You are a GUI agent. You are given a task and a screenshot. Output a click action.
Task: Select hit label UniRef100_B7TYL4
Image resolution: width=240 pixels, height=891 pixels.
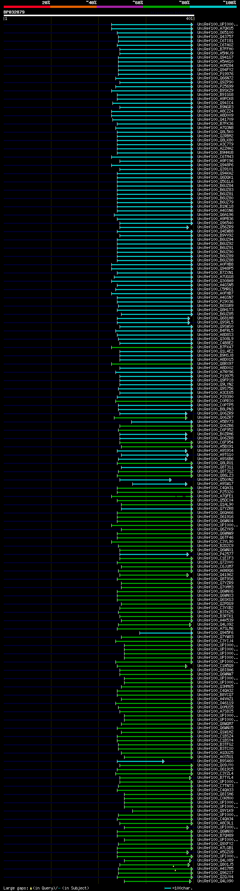pyautogui.click(x=215, y=778)
